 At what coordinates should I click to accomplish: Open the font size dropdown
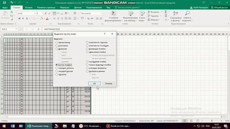[42, 13]
